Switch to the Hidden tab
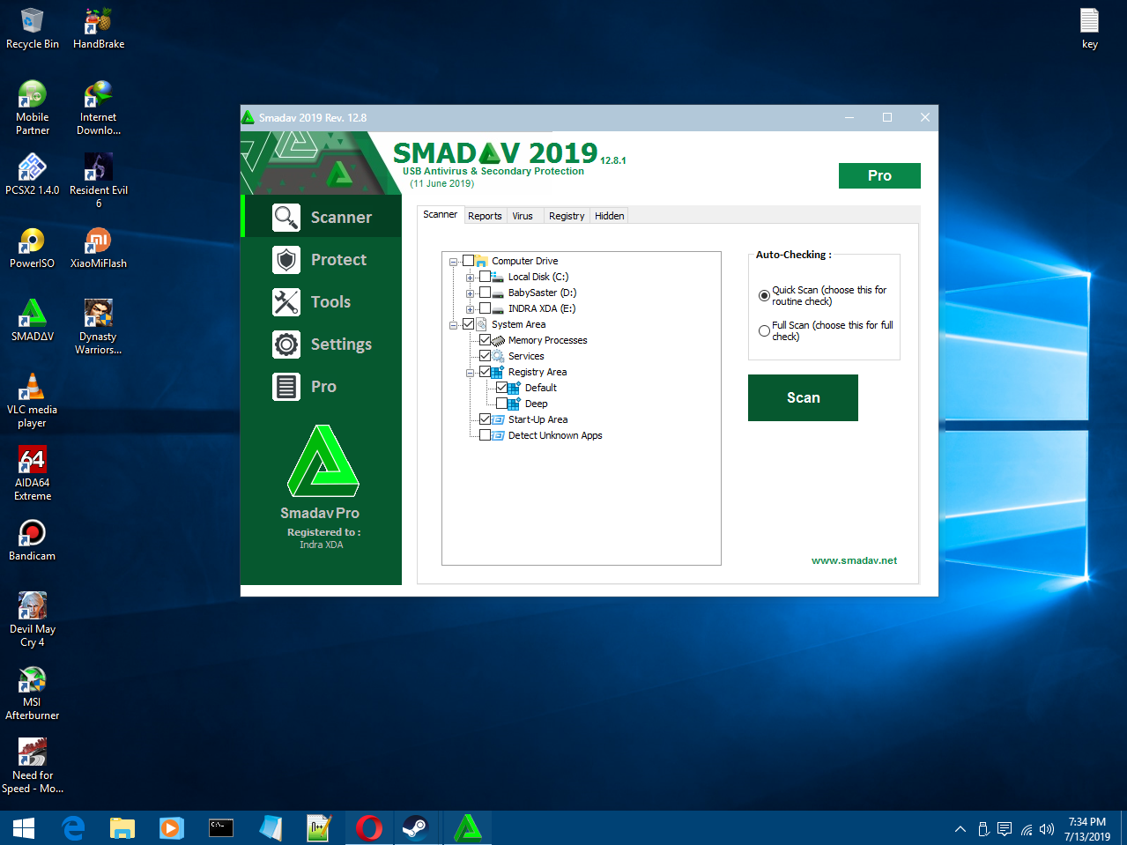 (x=609, y=216)
